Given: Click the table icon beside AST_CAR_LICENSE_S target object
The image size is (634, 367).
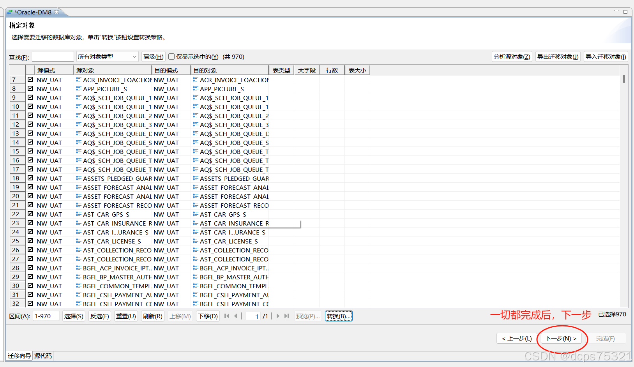Looking at the screenshot, I should [196, 241].
